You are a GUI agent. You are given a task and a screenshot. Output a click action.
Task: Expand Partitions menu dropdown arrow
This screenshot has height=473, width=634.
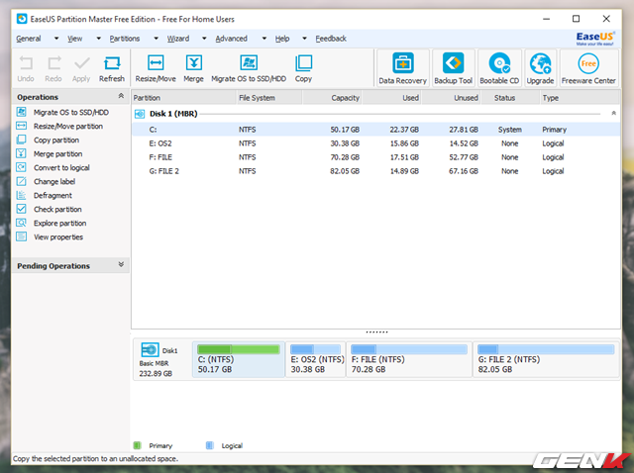coord(156,39)
